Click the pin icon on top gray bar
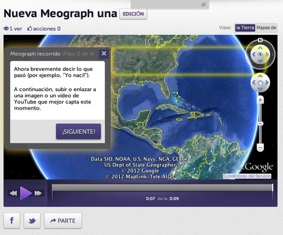 (203, 5)
